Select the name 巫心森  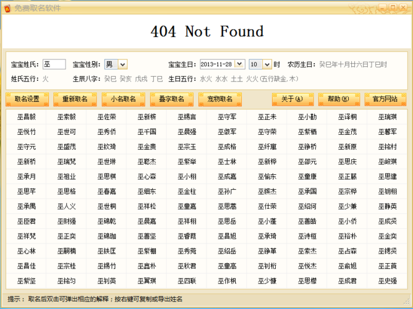pos(147,177)
